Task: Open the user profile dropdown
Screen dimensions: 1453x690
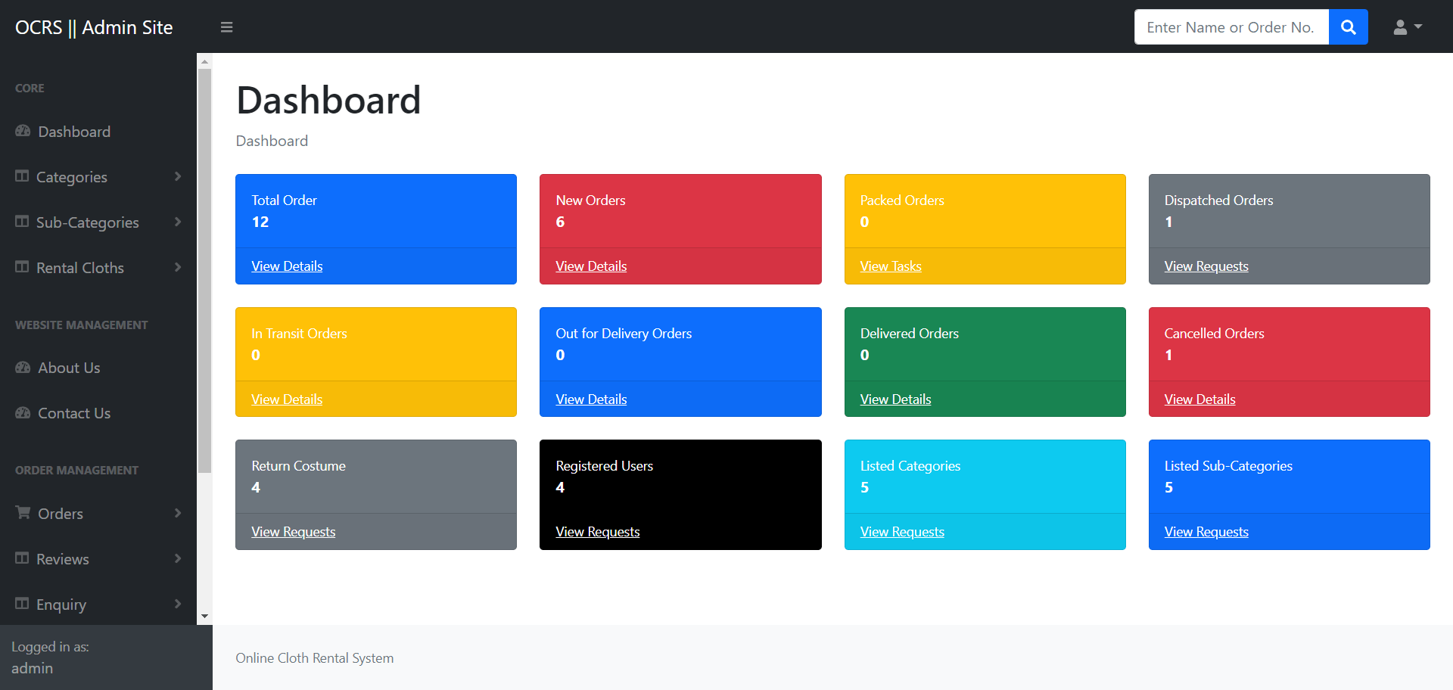Action: coord(1407,27)
